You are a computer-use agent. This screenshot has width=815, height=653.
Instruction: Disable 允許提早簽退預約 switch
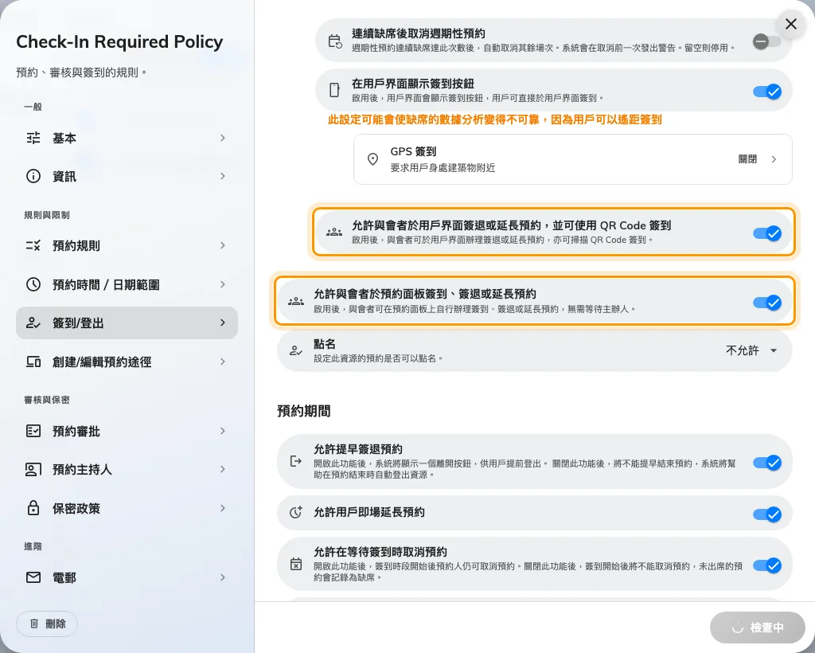pos(767,463)
